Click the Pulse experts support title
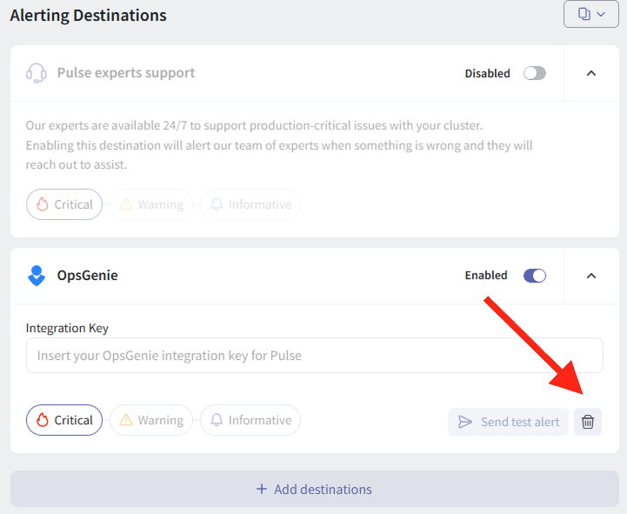Screen dimensions: 627x514 (x=126, y=73)
